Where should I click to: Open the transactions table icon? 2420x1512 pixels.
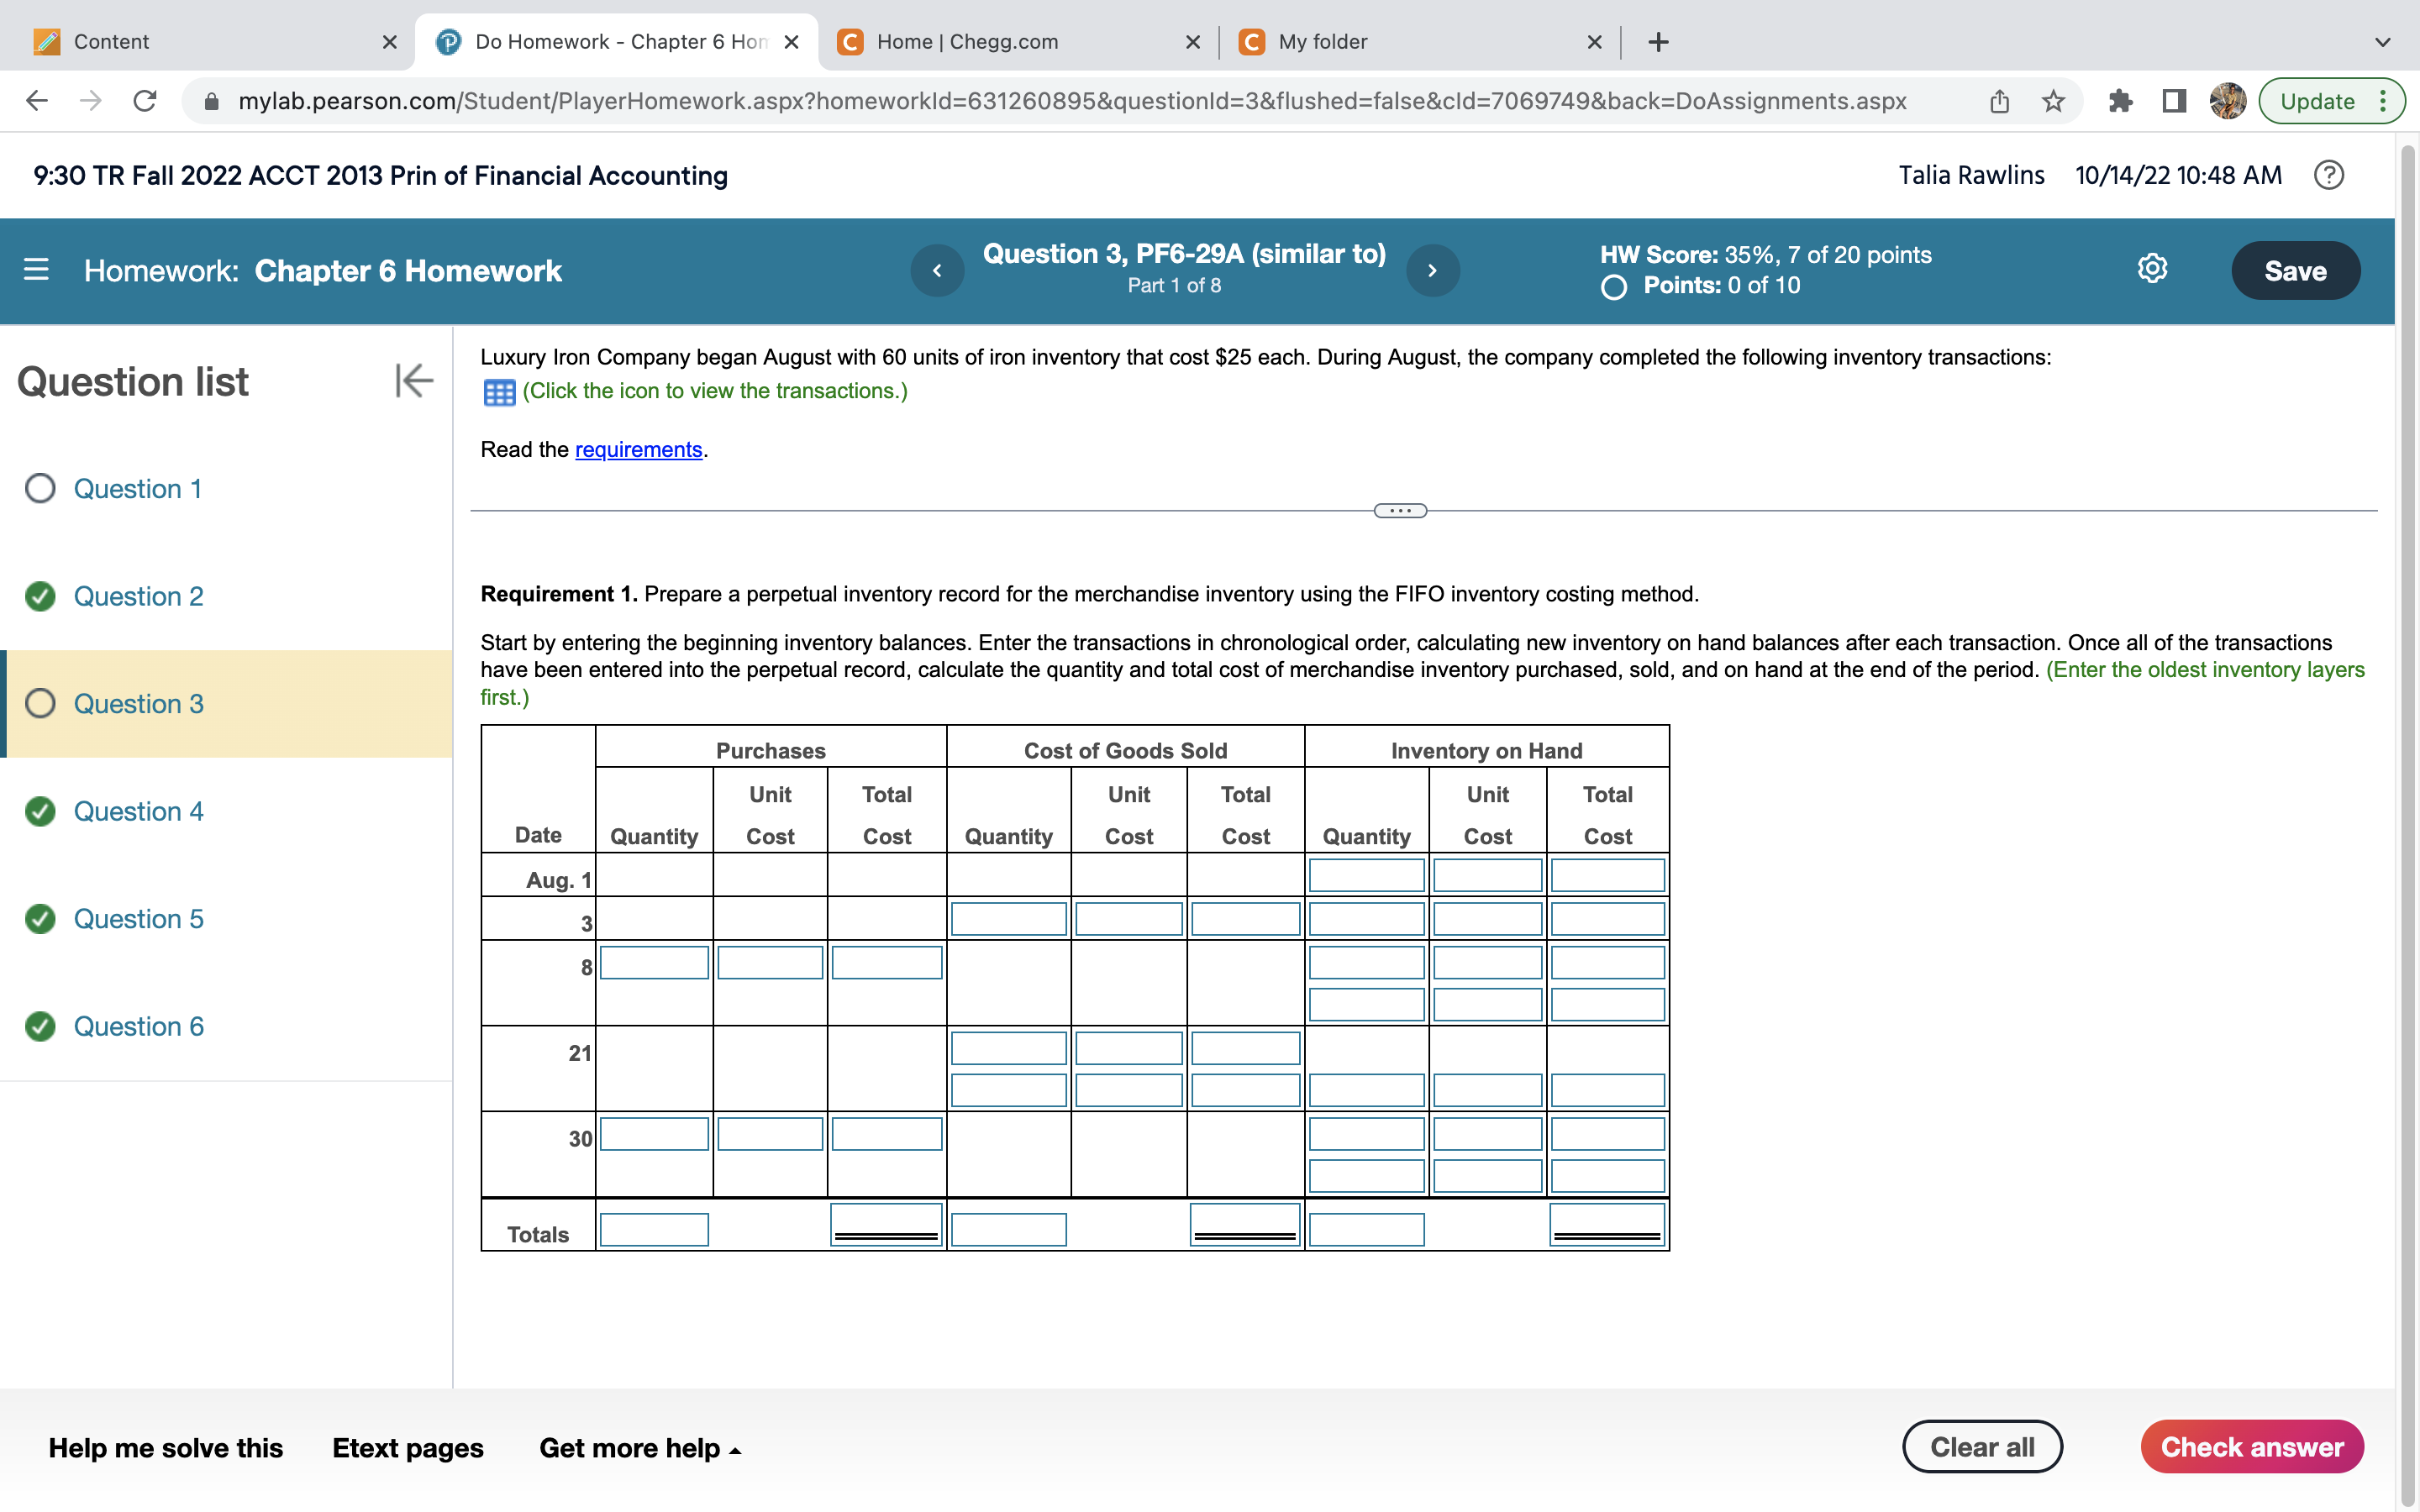coord(499,392)
